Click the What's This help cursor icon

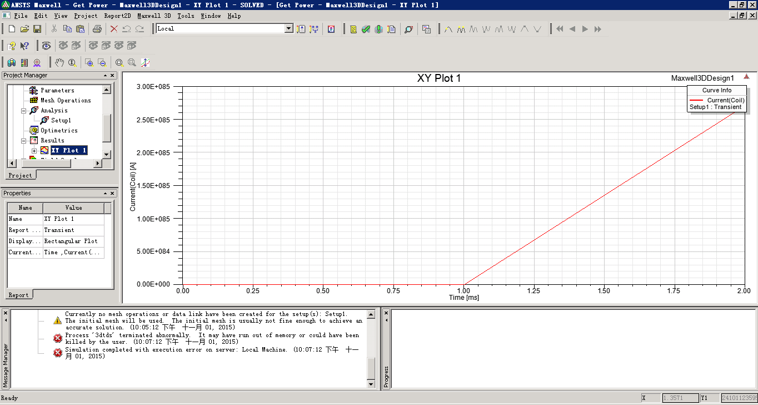tap(24, 46)
